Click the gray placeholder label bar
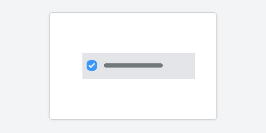The image size is (266, 133). click(133, 65)
